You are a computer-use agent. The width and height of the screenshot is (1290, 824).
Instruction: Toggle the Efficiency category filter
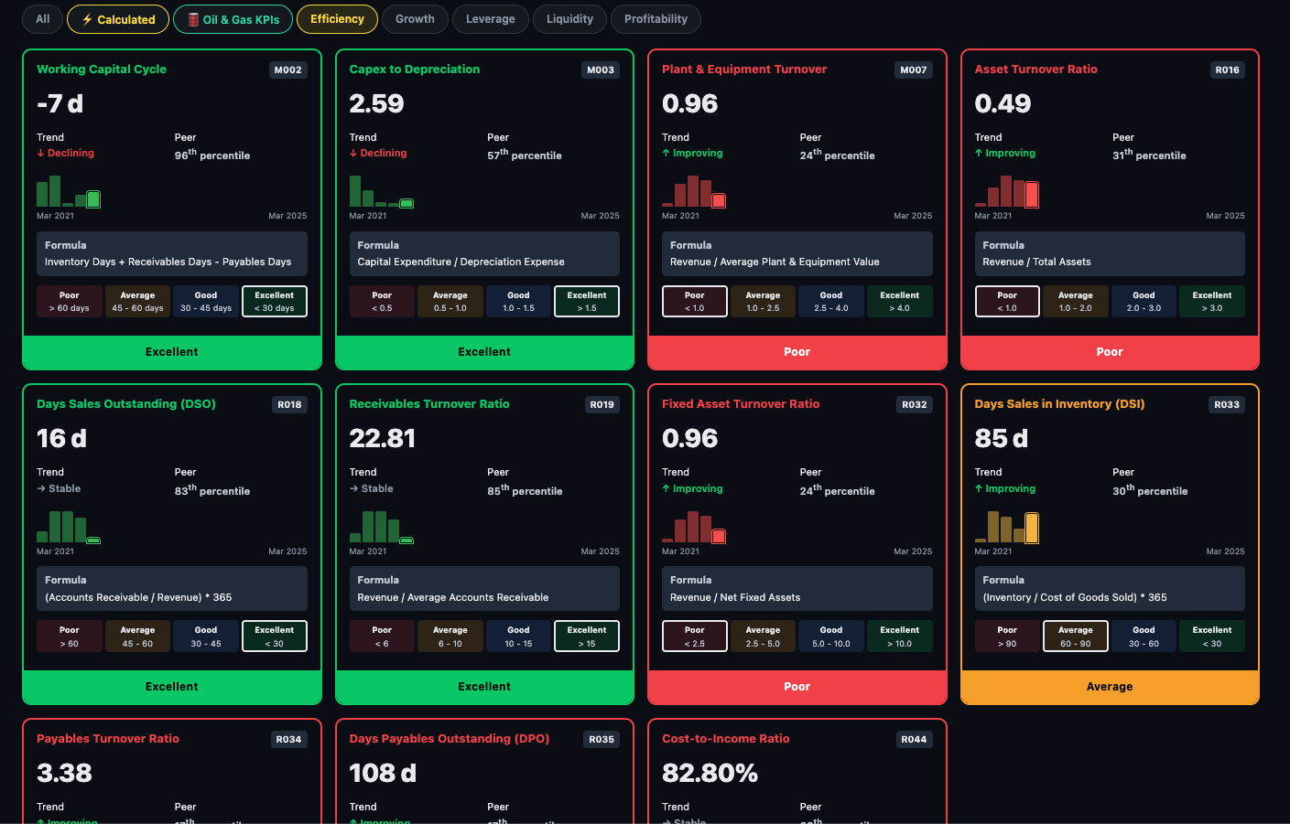click(x=336, y=19)
